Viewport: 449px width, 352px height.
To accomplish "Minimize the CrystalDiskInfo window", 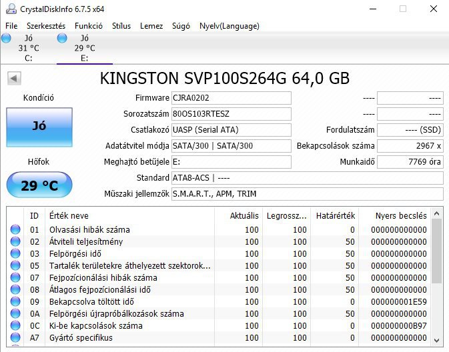I will (372, 9).
